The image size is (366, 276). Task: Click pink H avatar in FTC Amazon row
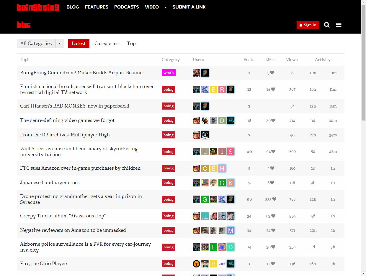pos(222,168)
